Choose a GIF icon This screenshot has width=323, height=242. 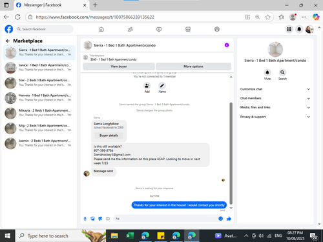click(x=108, y=219)
